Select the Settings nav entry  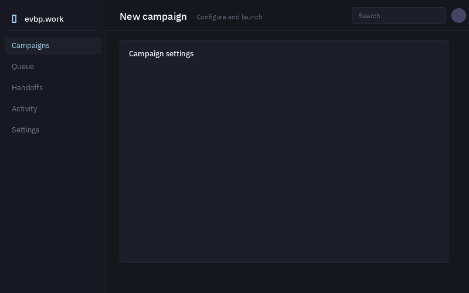[x=53, y=130]
